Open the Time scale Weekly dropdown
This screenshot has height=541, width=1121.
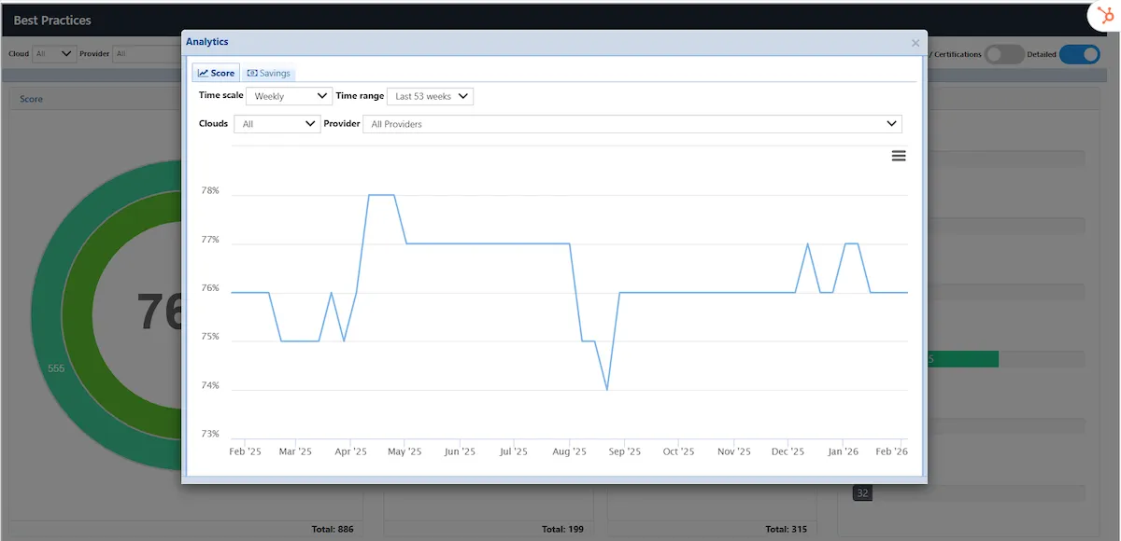(289, 96)
